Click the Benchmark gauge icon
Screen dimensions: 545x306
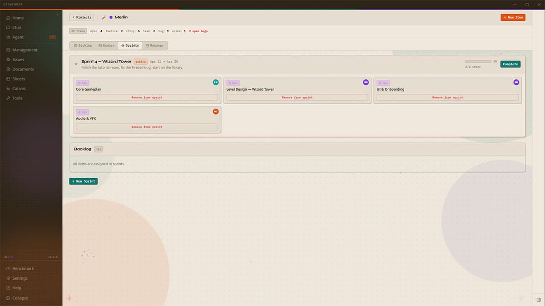(x=8, y=268)
